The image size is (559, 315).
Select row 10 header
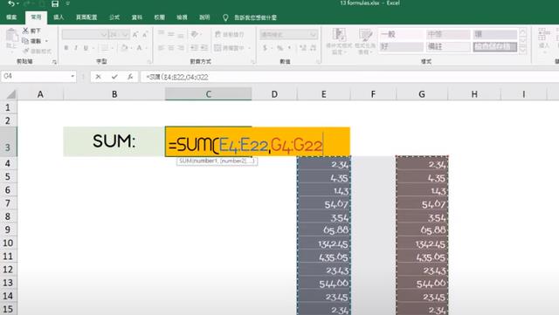tap(8, 243)
